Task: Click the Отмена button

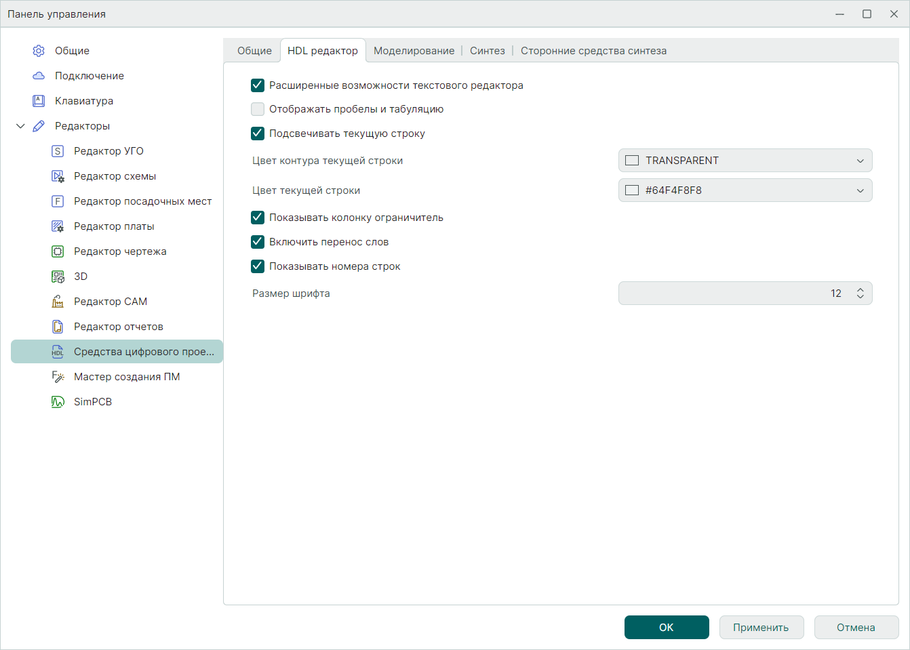Action: click(x=856, y=628)
